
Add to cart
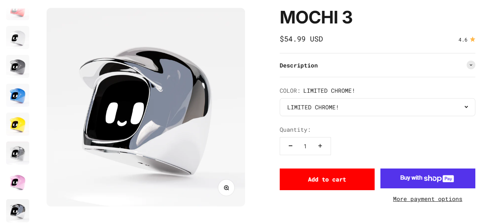click(x=327, y=179)
